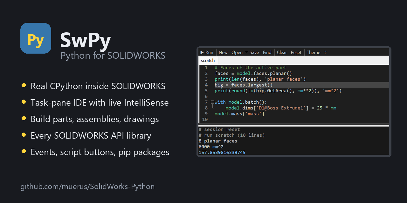The height and width of the screenshot is (203, 407).
Task: Click the '# Faces of the active part' comment
Action: pyautogui.click(x=251, y=68)
